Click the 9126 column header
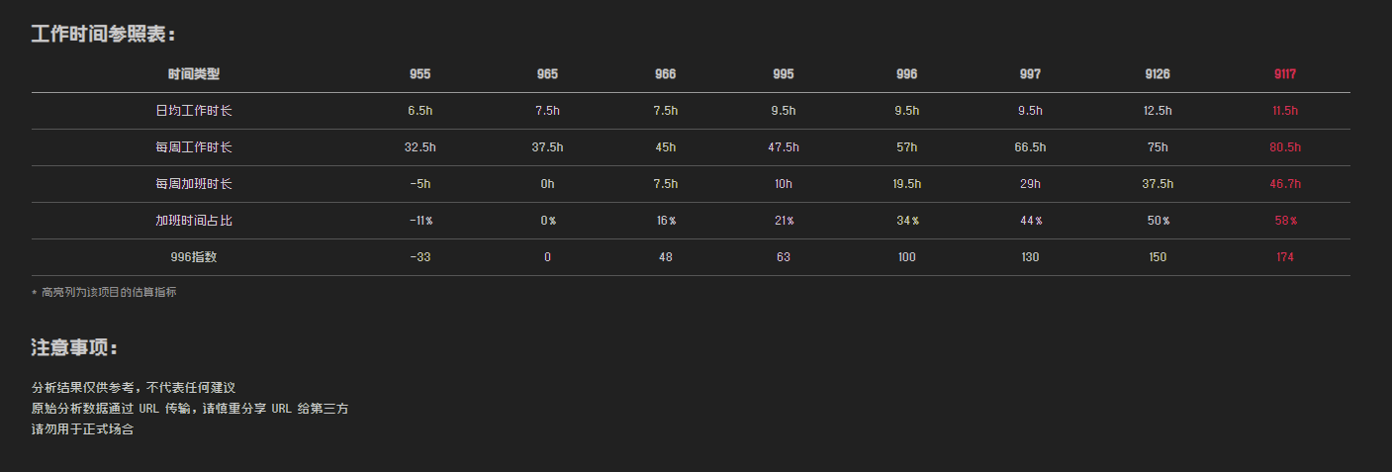Screen dimensions: 1392x472 1158,74
